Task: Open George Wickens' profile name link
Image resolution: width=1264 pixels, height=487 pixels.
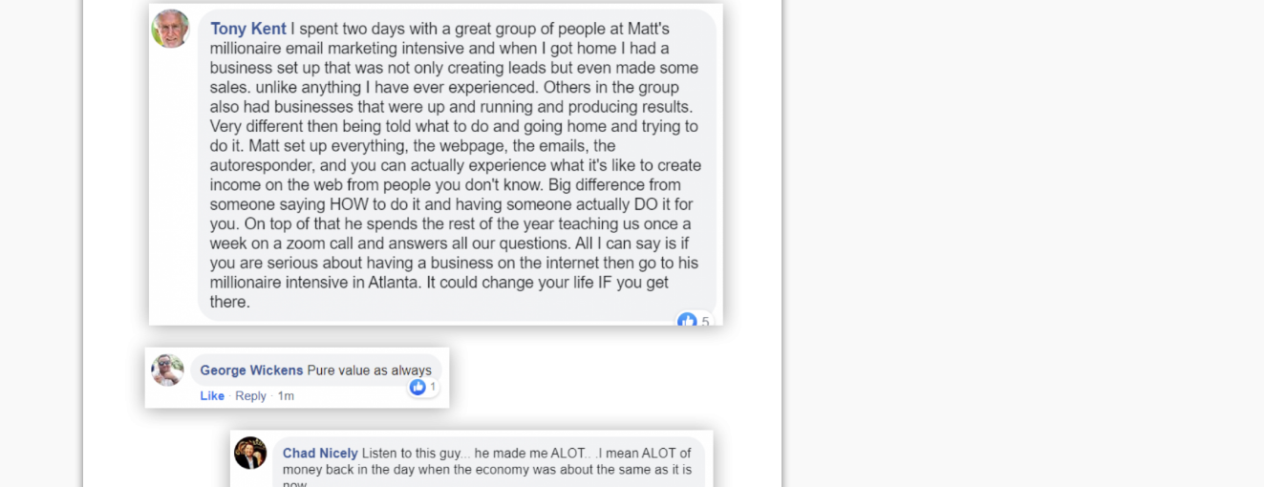Action: [x=251, y=371]
